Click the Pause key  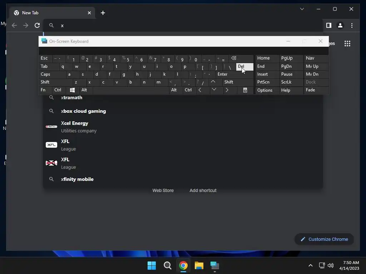pyautogui.click(x=291, y=74)
